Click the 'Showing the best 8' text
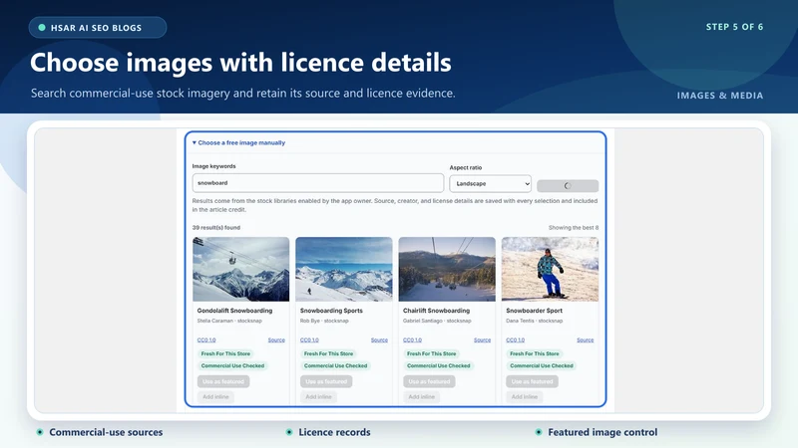 tap(574, 228)
